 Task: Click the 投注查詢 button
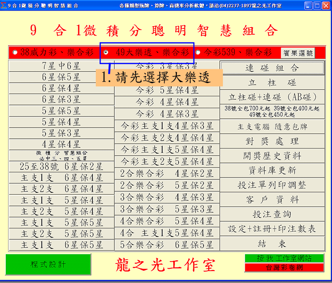click(272, 214)
